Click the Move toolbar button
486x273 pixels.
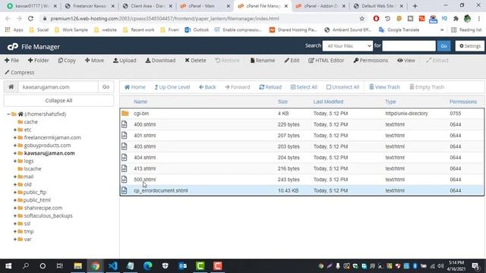pyautogui.click(x=94, y=61)
